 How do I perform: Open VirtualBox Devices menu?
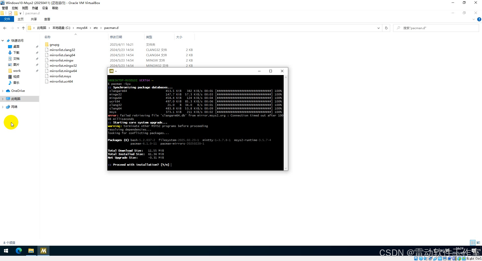pyautogui.click(x=45, y=8)
